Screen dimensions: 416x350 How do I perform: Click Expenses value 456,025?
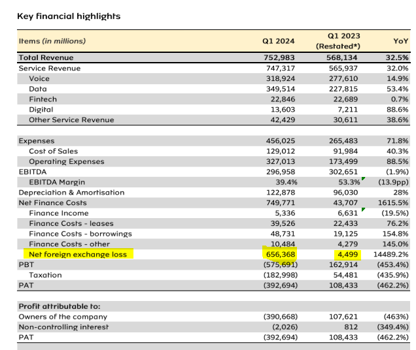(x=281, y=141)
